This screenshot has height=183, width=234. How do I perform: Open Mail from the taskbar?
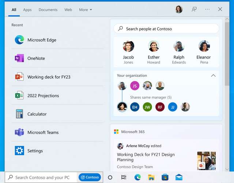coord(179,177)
